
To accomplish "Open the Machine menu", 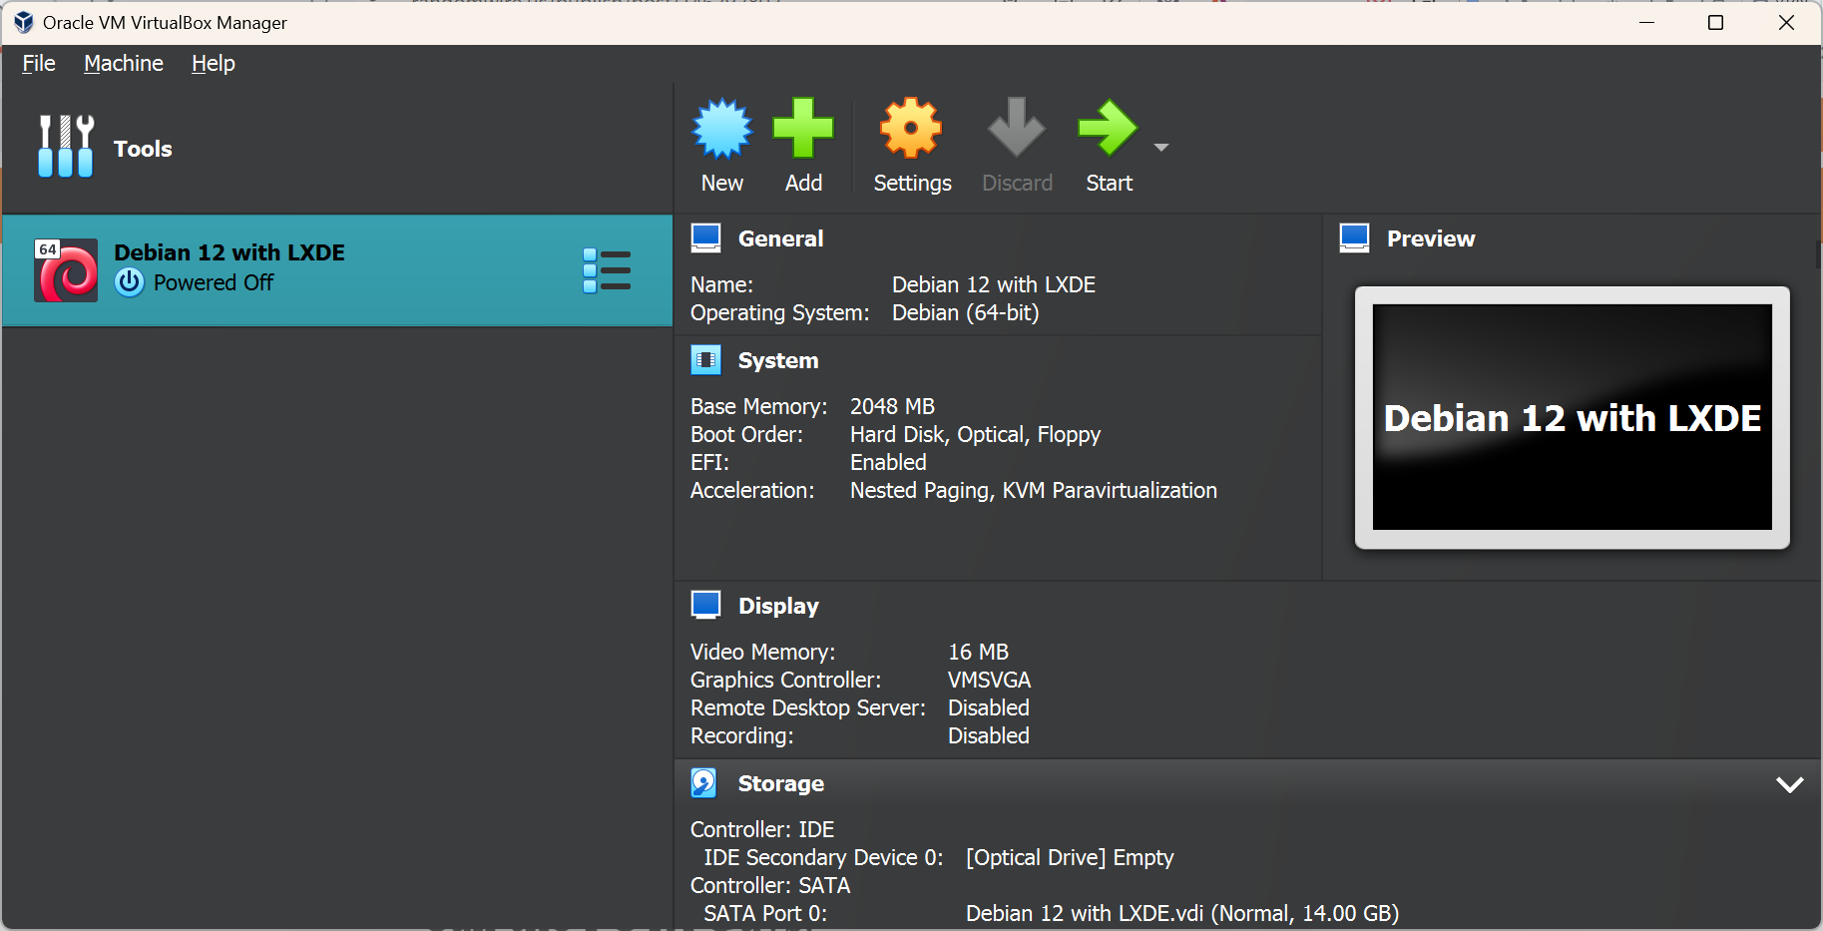I will (x=124, y=64).
